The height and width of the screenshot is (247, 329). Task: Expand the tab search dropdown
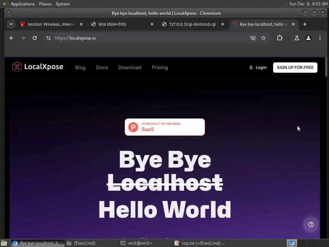click(x=11, y=24)
